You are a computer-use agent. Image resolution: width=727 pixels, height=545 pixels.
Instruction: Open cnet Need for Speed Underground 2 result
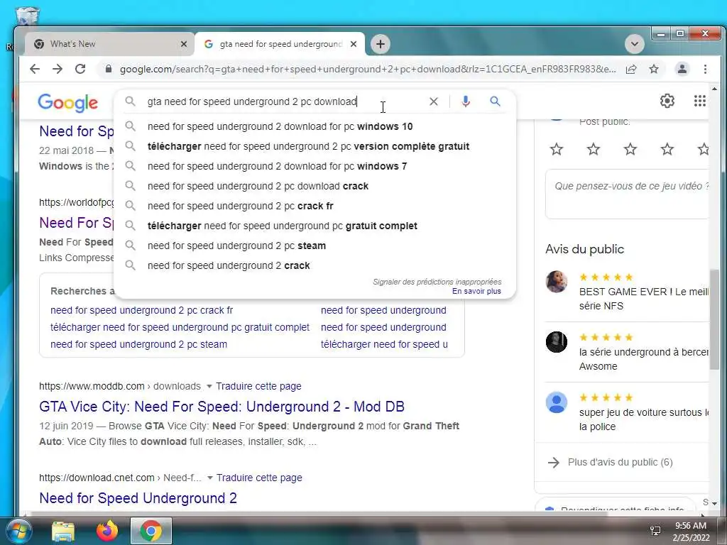pyautogui.click(x=138, y=497)
